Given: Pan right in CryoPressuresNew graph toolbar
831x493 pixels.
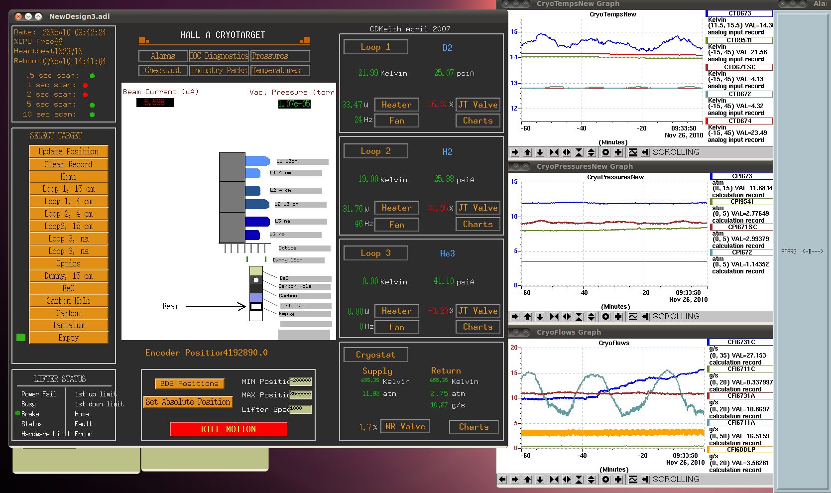Looking at the screenshot, I should coord(515,317).
